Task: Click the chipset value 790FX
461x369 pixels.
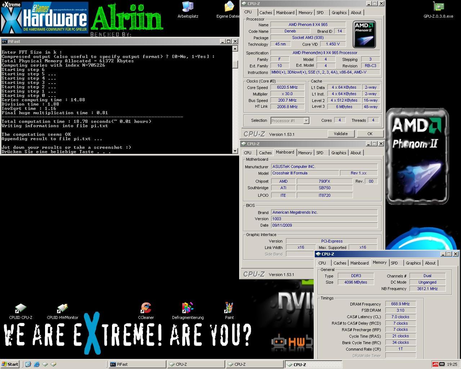Action: click(x=324, y=181)
